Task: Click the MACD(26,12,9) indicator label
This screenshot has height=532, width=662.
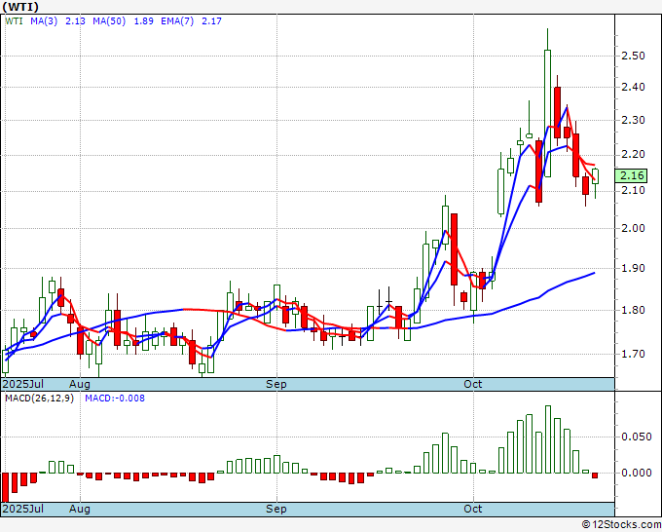Action: click(39, 399)
